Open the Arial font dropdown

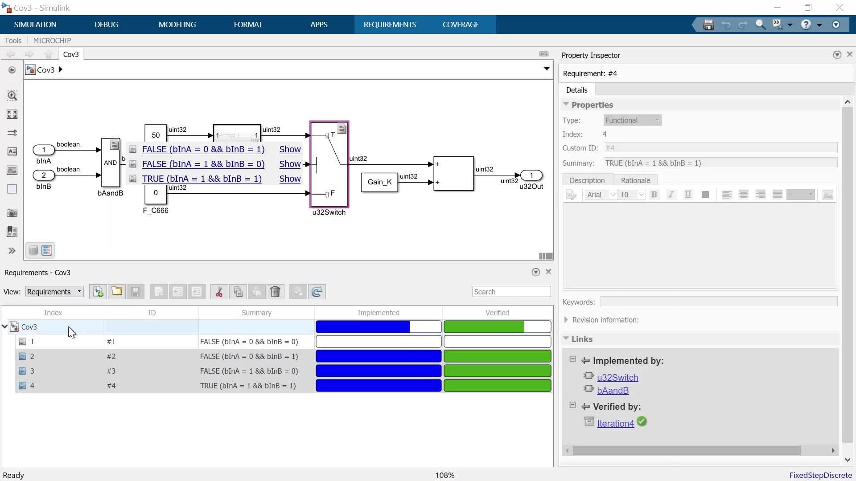(x=601, y=195)
